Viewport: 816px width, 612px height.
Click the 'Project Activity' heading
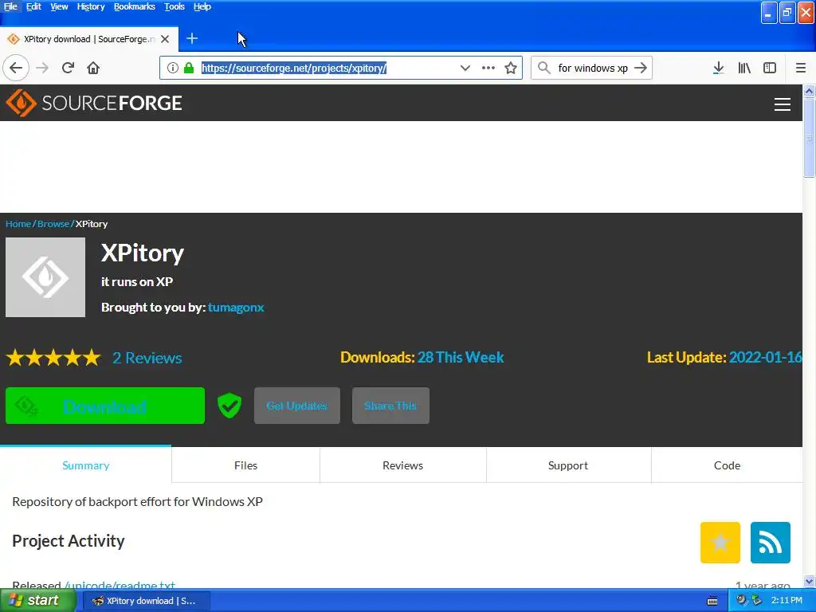[69, 541]
